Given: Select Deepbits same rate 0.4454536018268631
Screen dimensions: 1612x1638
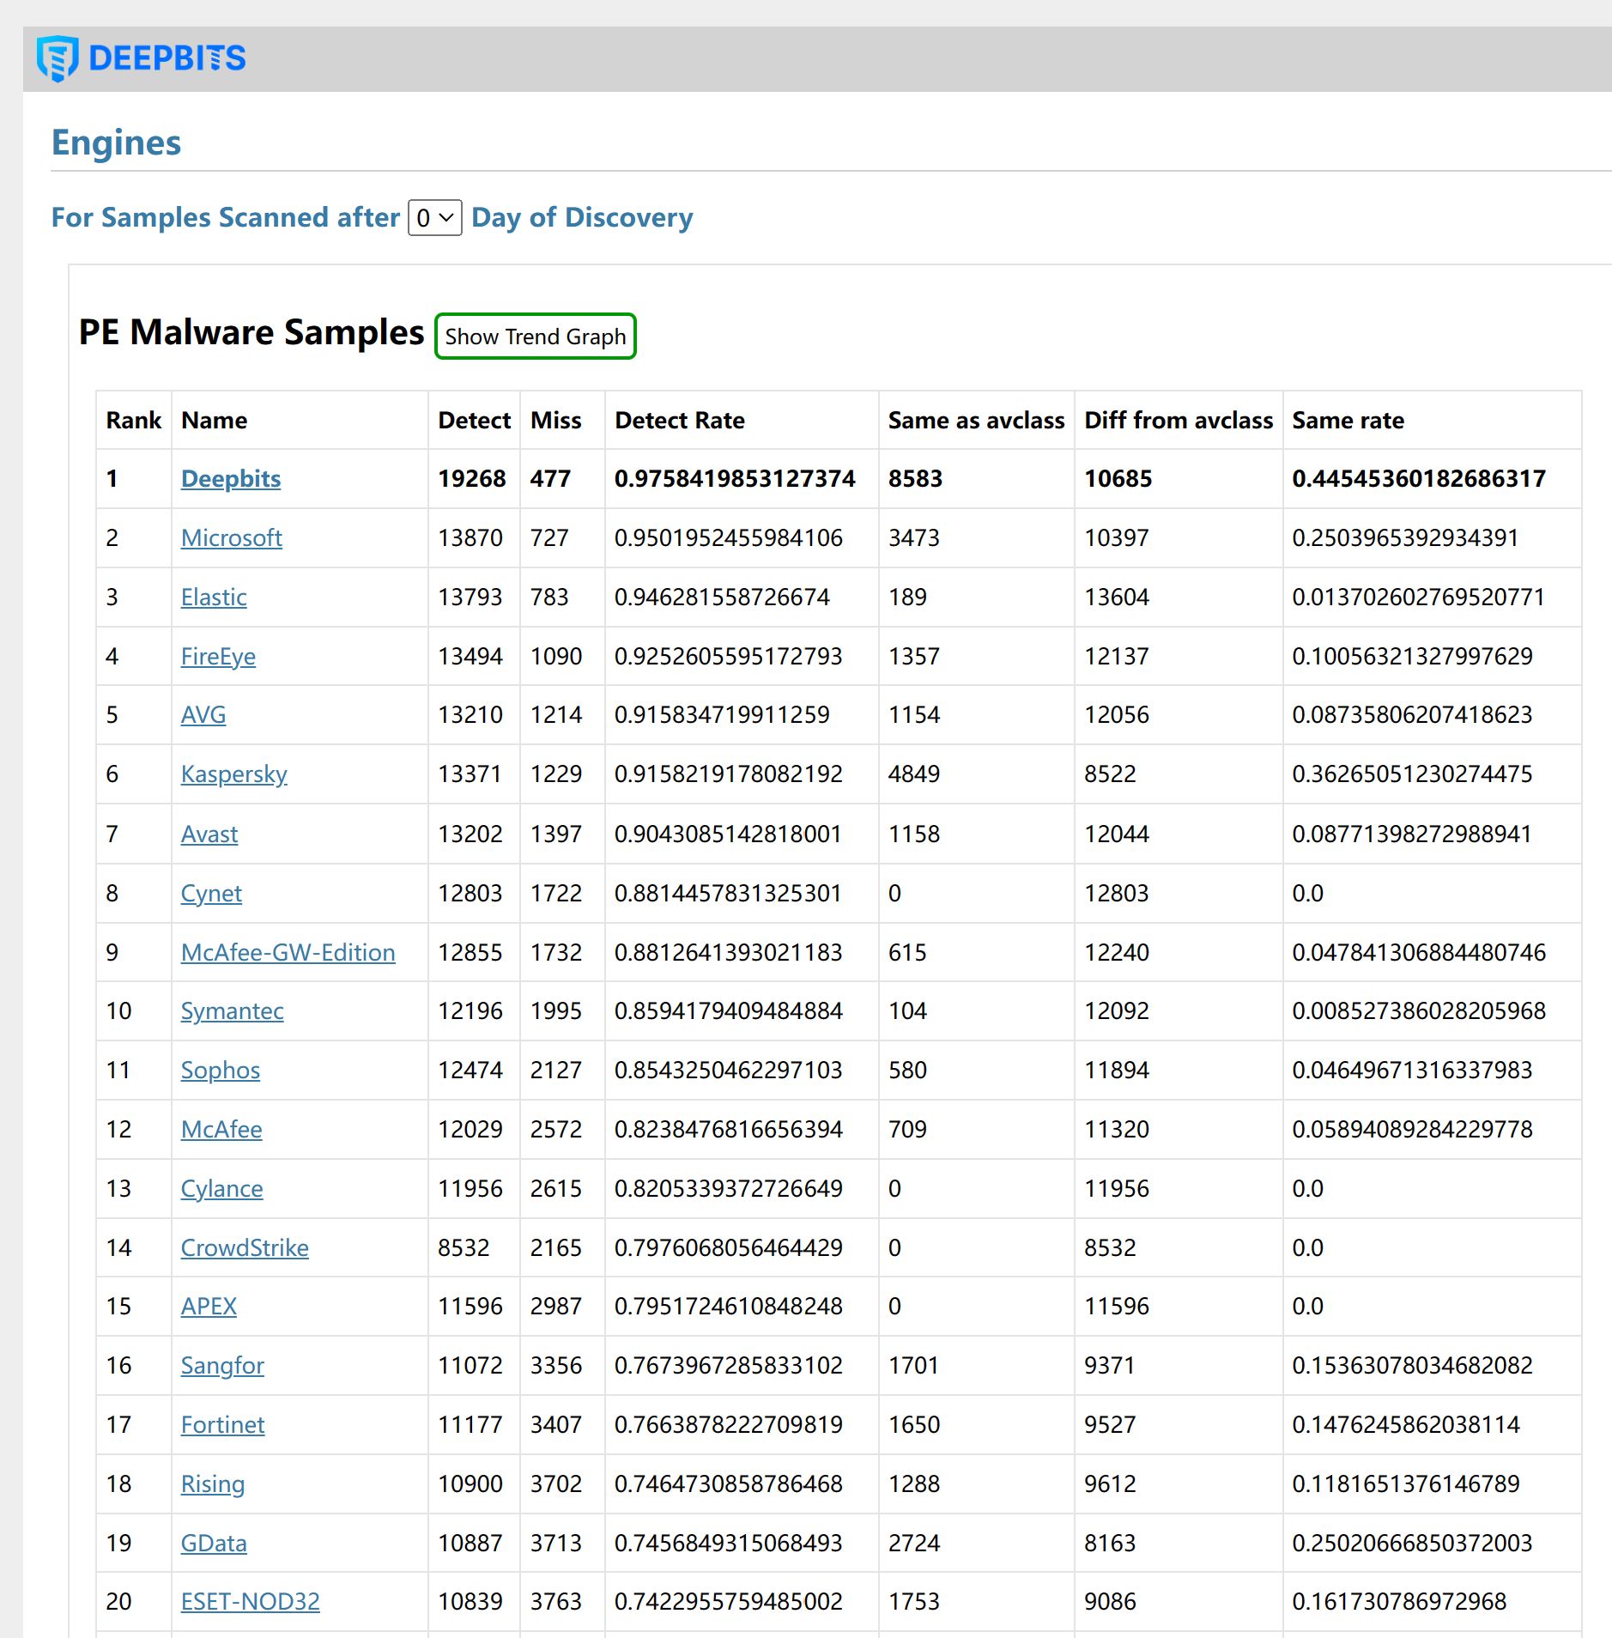Looking at the screenshot, I should point(1419,479).
